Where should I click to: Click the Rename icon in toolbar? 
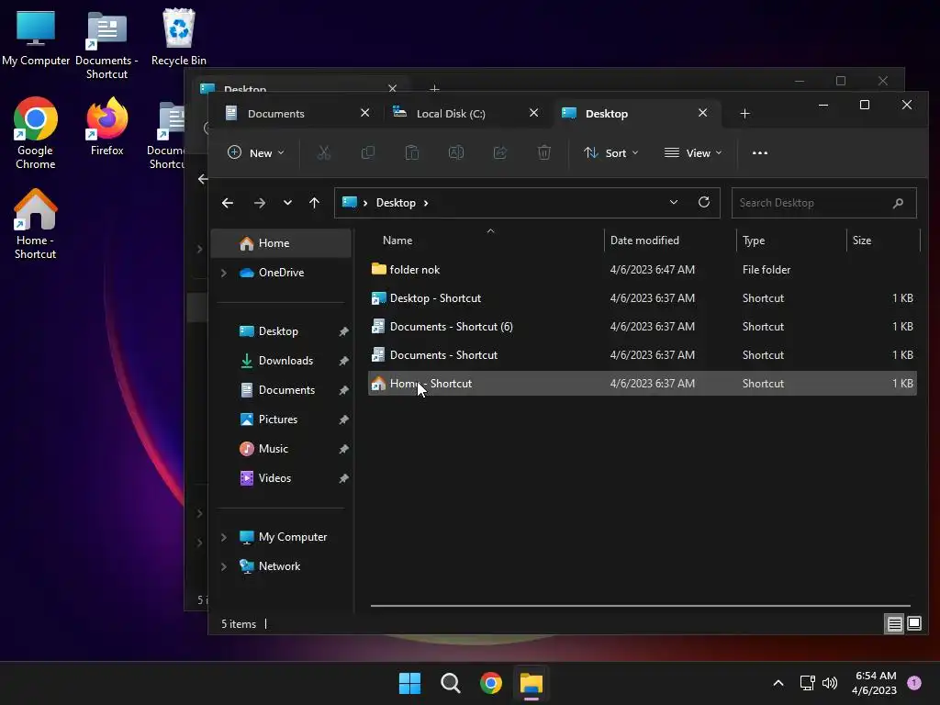pos(456,153)
